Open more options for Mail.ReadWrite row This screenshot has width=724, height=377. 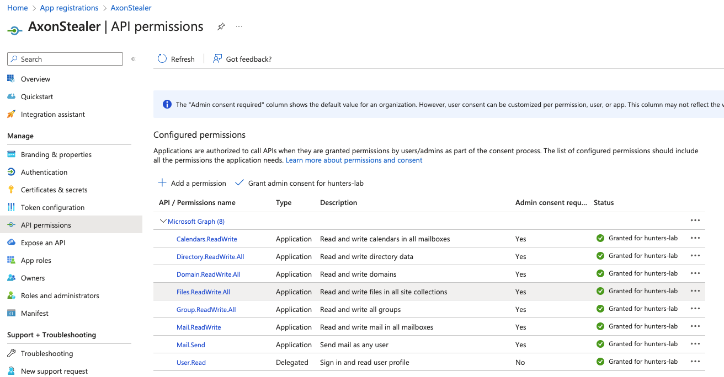click(695, 326)
